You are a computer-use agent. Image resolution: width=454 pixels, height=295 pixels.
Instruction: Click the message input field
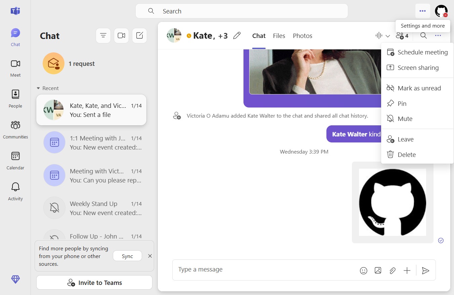click(265, 270)
